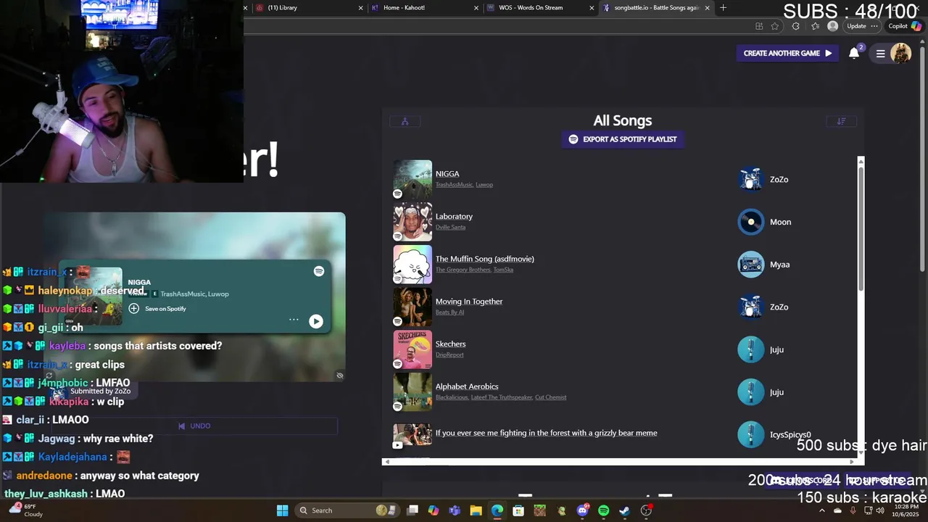This screenshot has width=928, height=522.
Task: Favorite this page with the star icon
Action: [x=775, y=26]
